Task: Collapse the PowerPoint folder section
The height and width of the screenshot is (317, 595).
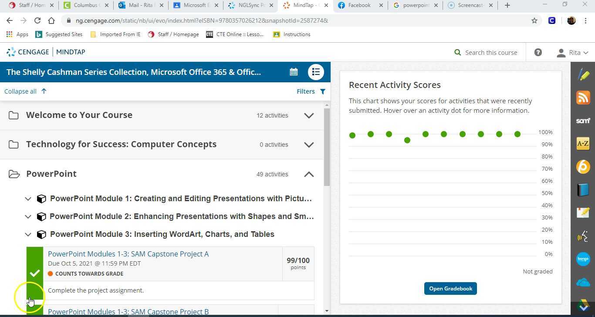Action: pyautogui.click(x=309, y=174)
